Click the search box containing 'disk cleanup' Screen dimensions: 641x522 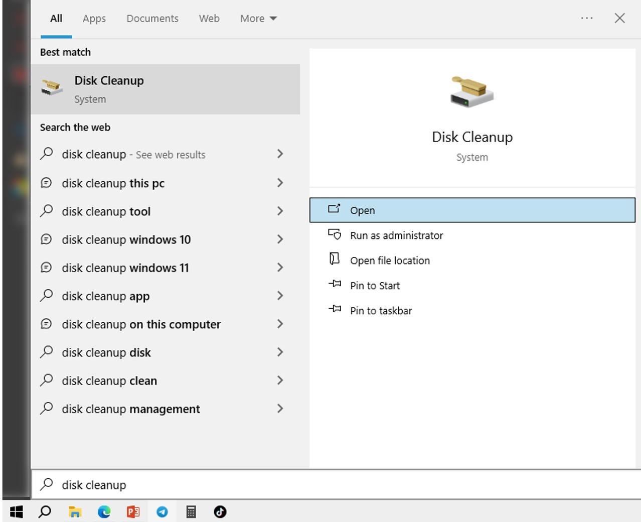coord(336,484)
